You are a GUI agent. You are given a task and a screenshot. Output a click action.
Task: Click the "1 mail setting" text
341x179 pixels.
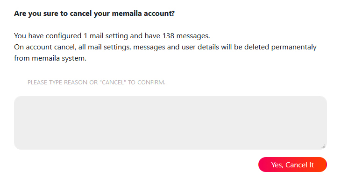coord(106,36)
